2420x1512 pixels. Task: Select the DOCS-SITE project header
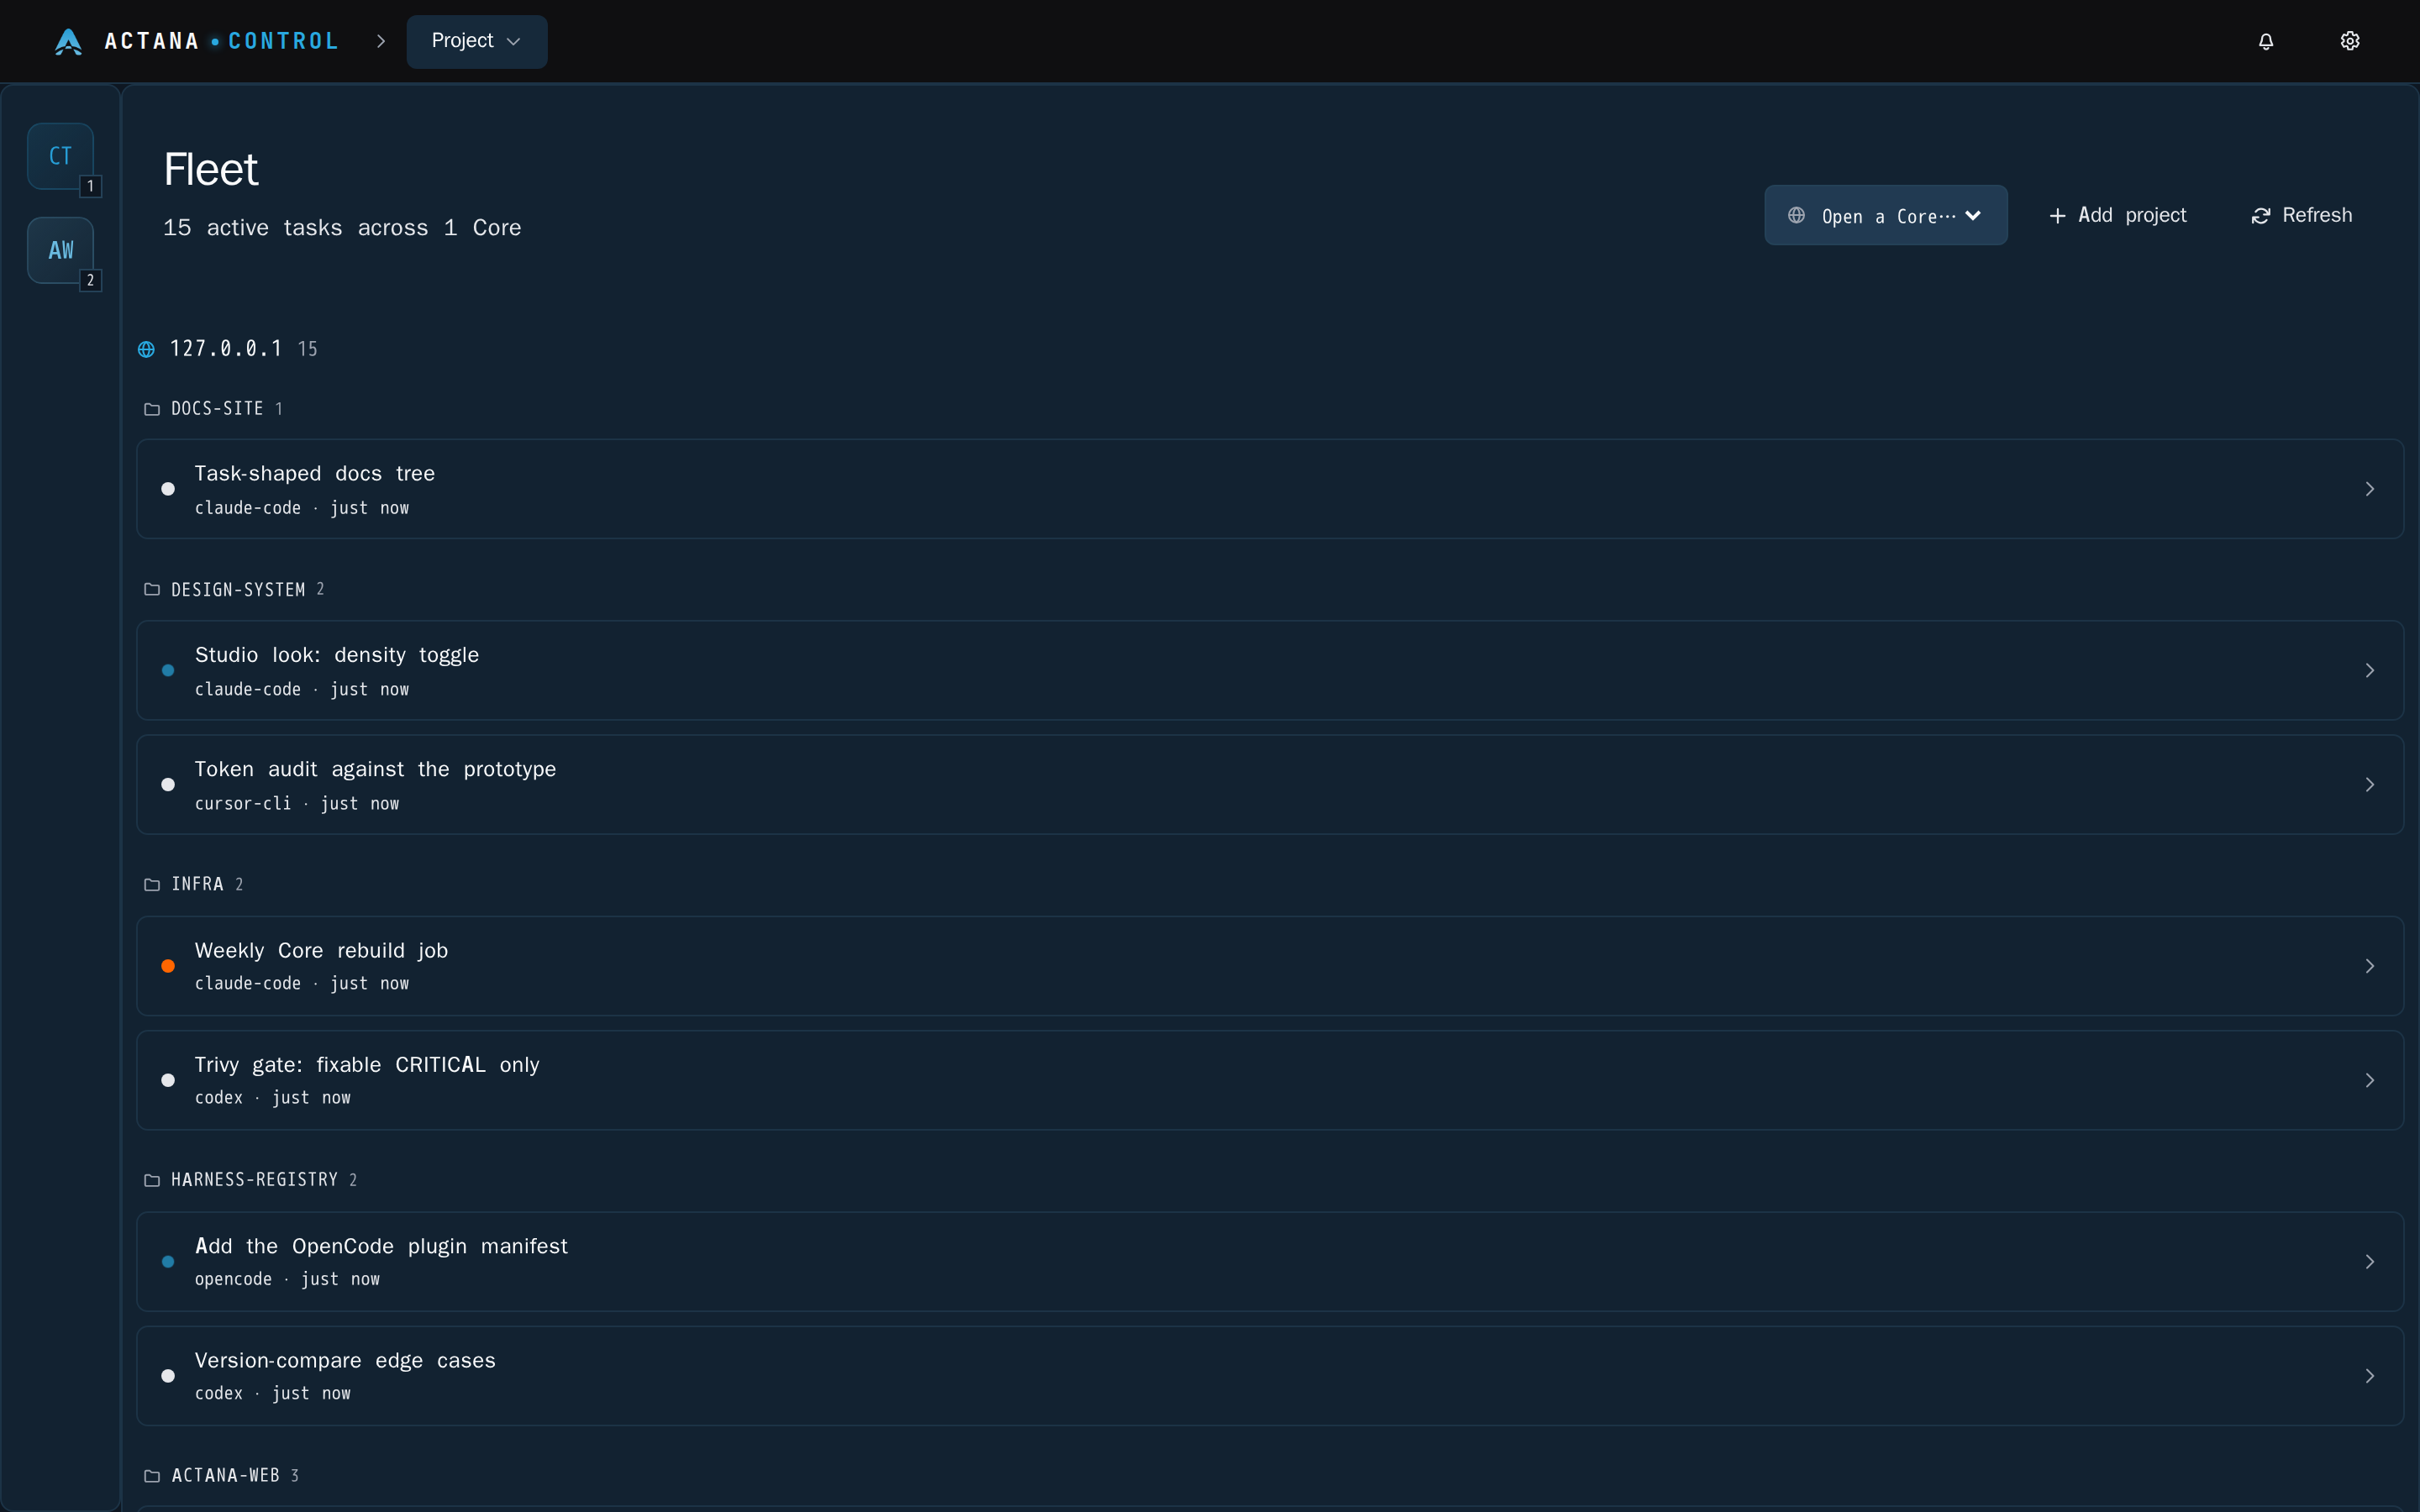click(214, 409)
